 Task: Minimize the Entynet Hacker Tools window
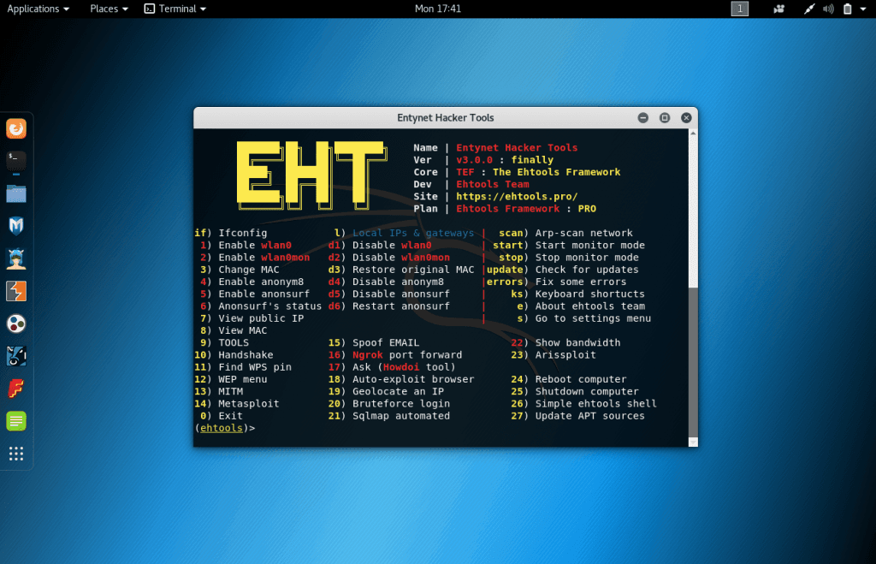click(643, 117)
